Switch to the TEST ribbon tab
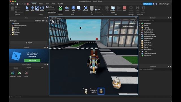The image size is (181, 102). [48, 4]
